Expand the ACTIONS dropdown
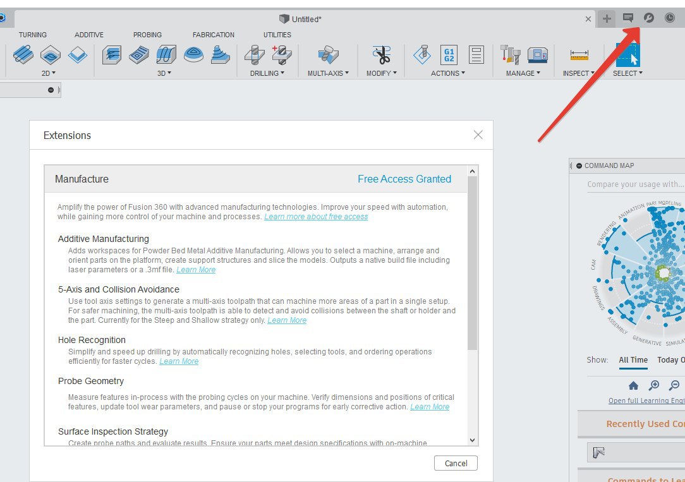The width and height of the screenshot is (685, 482). 448,73
